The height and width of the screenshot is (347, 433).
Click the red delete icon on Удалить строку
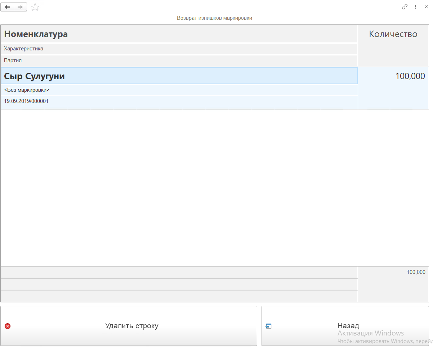[8, 326]
